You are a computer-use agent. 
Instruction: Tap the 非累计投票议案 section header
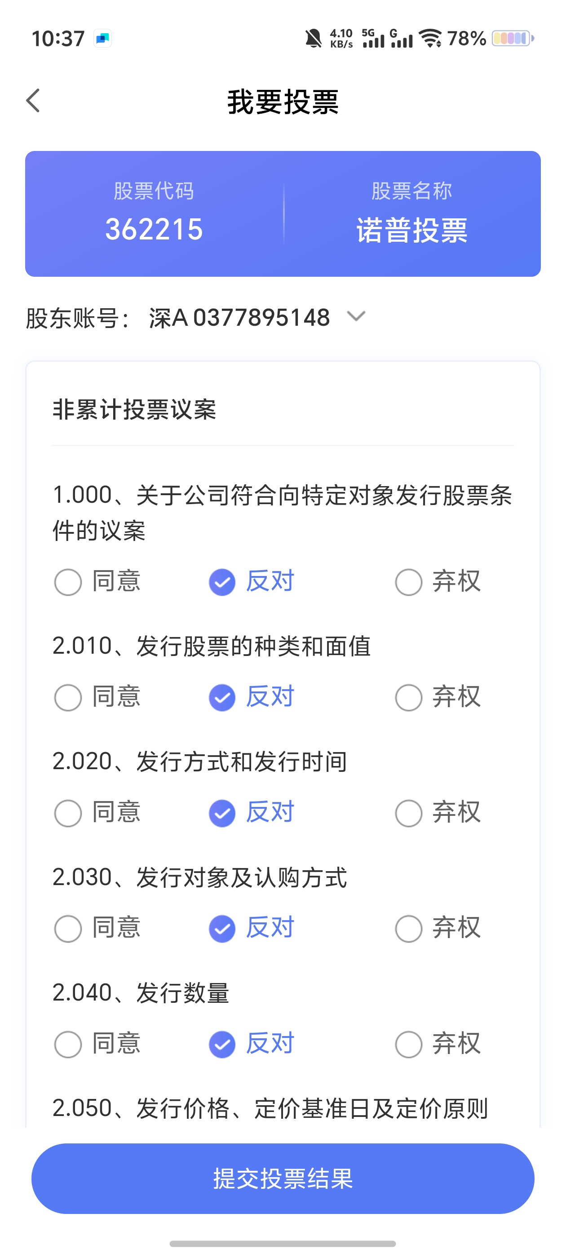(x=134, y=409)
